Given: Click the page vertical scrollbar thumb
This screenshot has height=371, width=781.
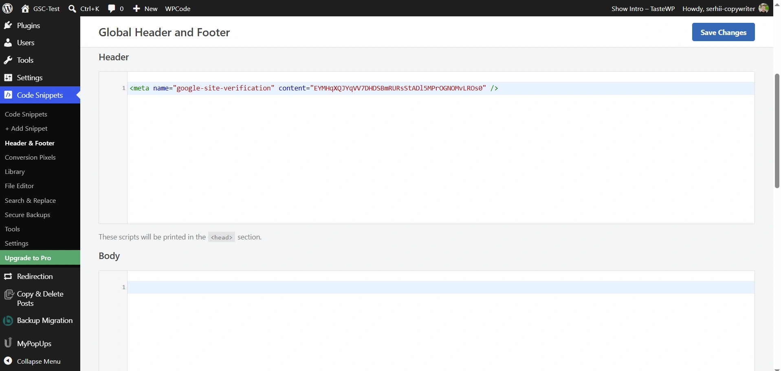Looking at the screenshot, I should point(777,131).
